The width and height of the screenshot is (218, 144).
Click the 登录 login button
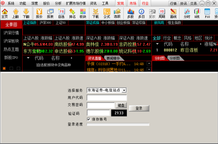coord(139,108)
